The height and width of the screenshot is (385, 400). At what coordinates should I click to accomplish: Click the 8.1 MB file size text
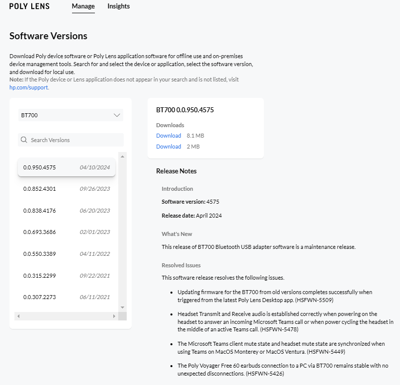[195, 136]
